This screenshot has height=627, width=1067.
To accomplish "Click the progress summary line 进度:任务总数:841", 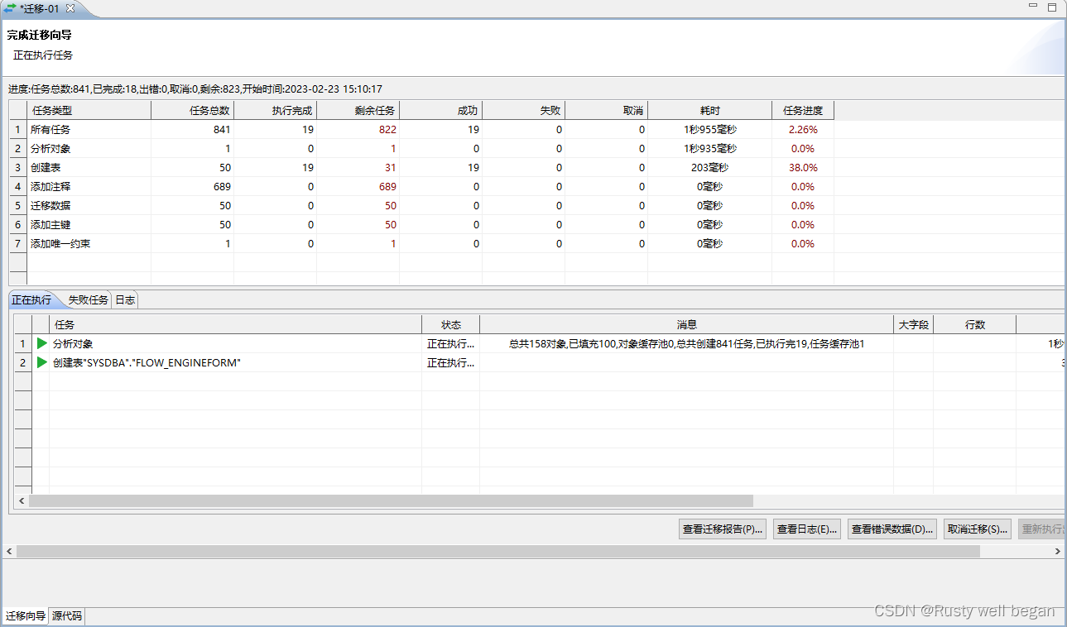I will click(x=195, y=89).
